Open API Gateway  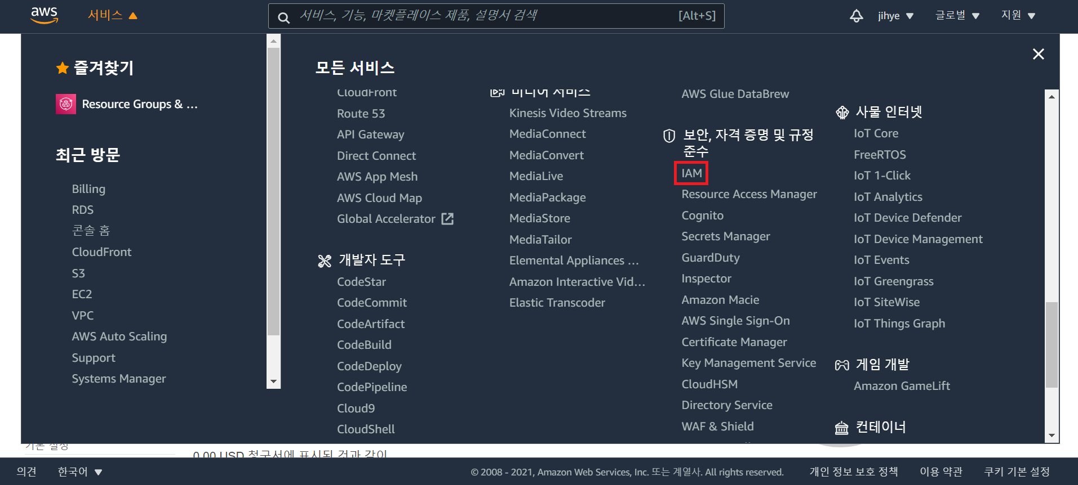[370, 134]
